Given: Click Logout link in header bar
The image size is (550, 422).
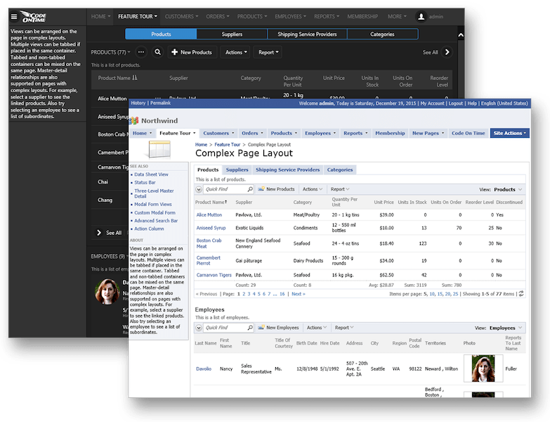Looking at the screenshot, I should [456, 103].
